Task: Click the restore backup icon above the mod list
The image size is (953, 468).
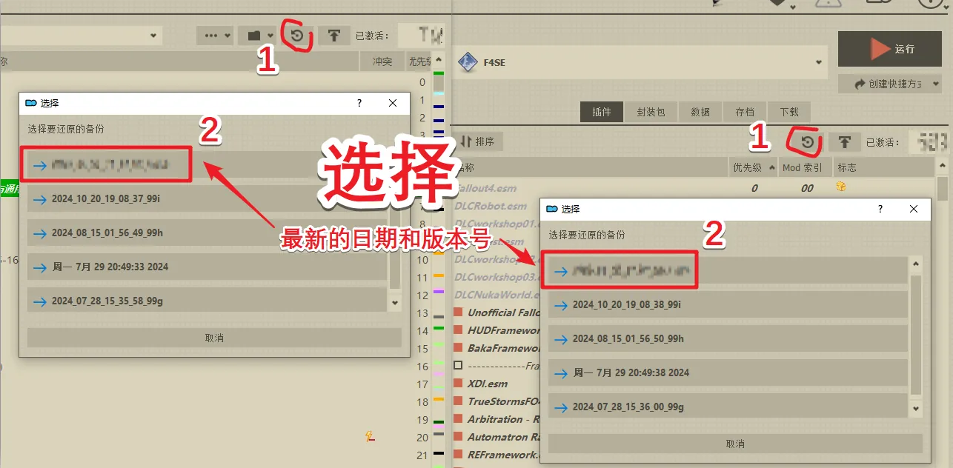Action: click(x=297, y=35)
